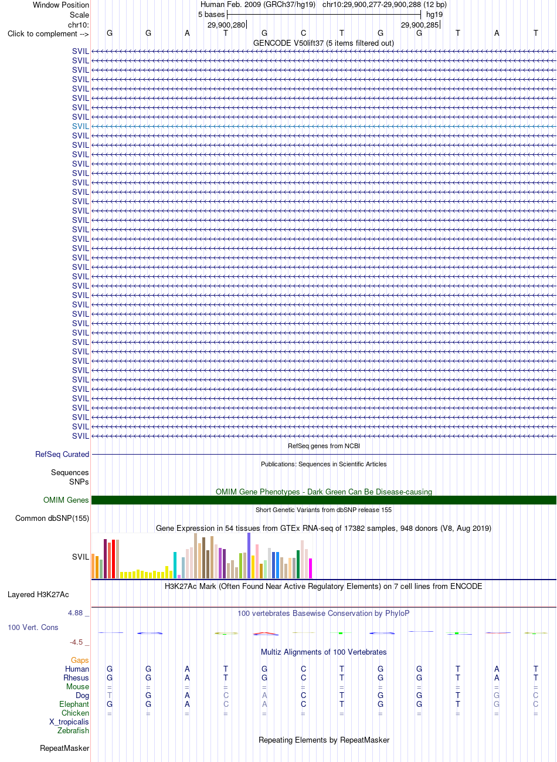This screenshot has width=557, height=762.
Task: Open the GTEx Gene Expression track title
Action: [x=324, y=528]
